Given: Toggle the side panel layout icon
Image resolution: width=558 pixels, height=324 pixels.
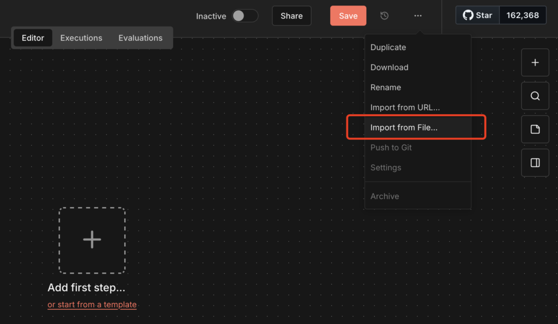Looking at the screenshot, I should (x=535, y=163).
